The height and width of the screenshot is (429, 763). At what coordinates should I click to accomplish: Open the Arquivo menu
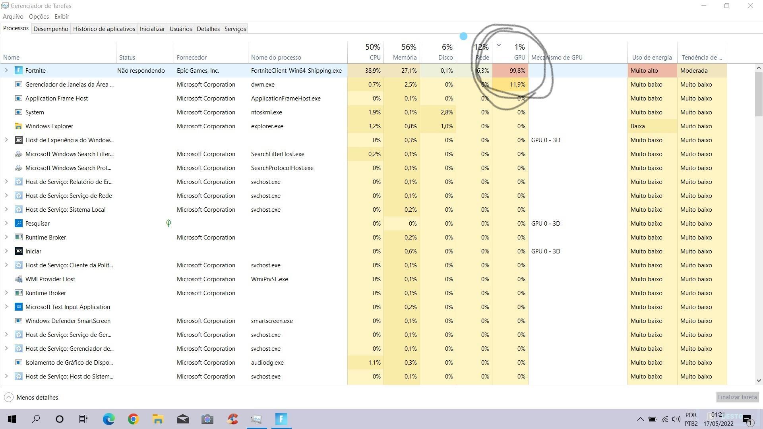tap(13, 17)
